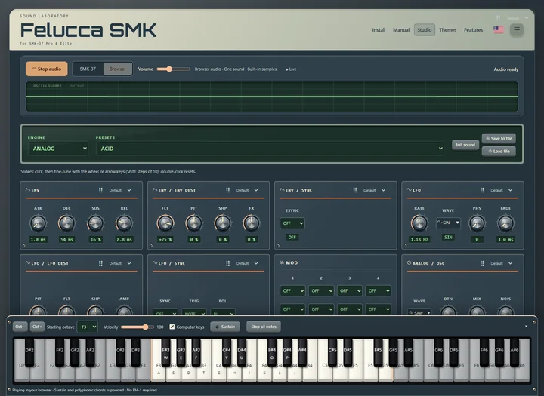Click the RATE value readout 1.18 Hz

click(419, 239)
